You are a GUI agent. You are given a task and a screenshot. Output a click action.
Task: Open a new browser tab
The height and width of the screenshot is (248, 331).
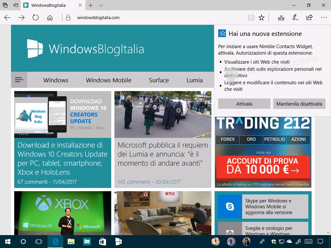pyautogui.click(x=91, y=5)
